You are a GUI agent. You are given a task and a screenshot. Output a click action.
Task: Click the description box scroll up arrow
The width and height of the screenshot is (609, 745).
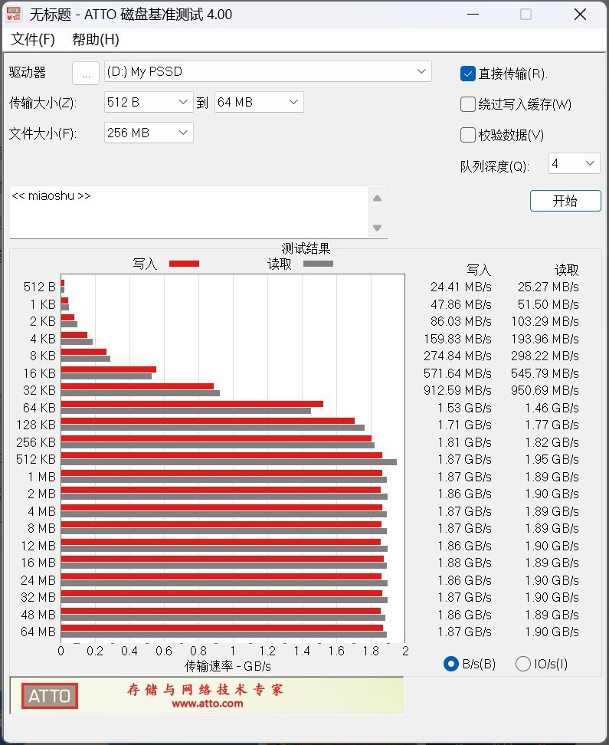click(377, 198)
